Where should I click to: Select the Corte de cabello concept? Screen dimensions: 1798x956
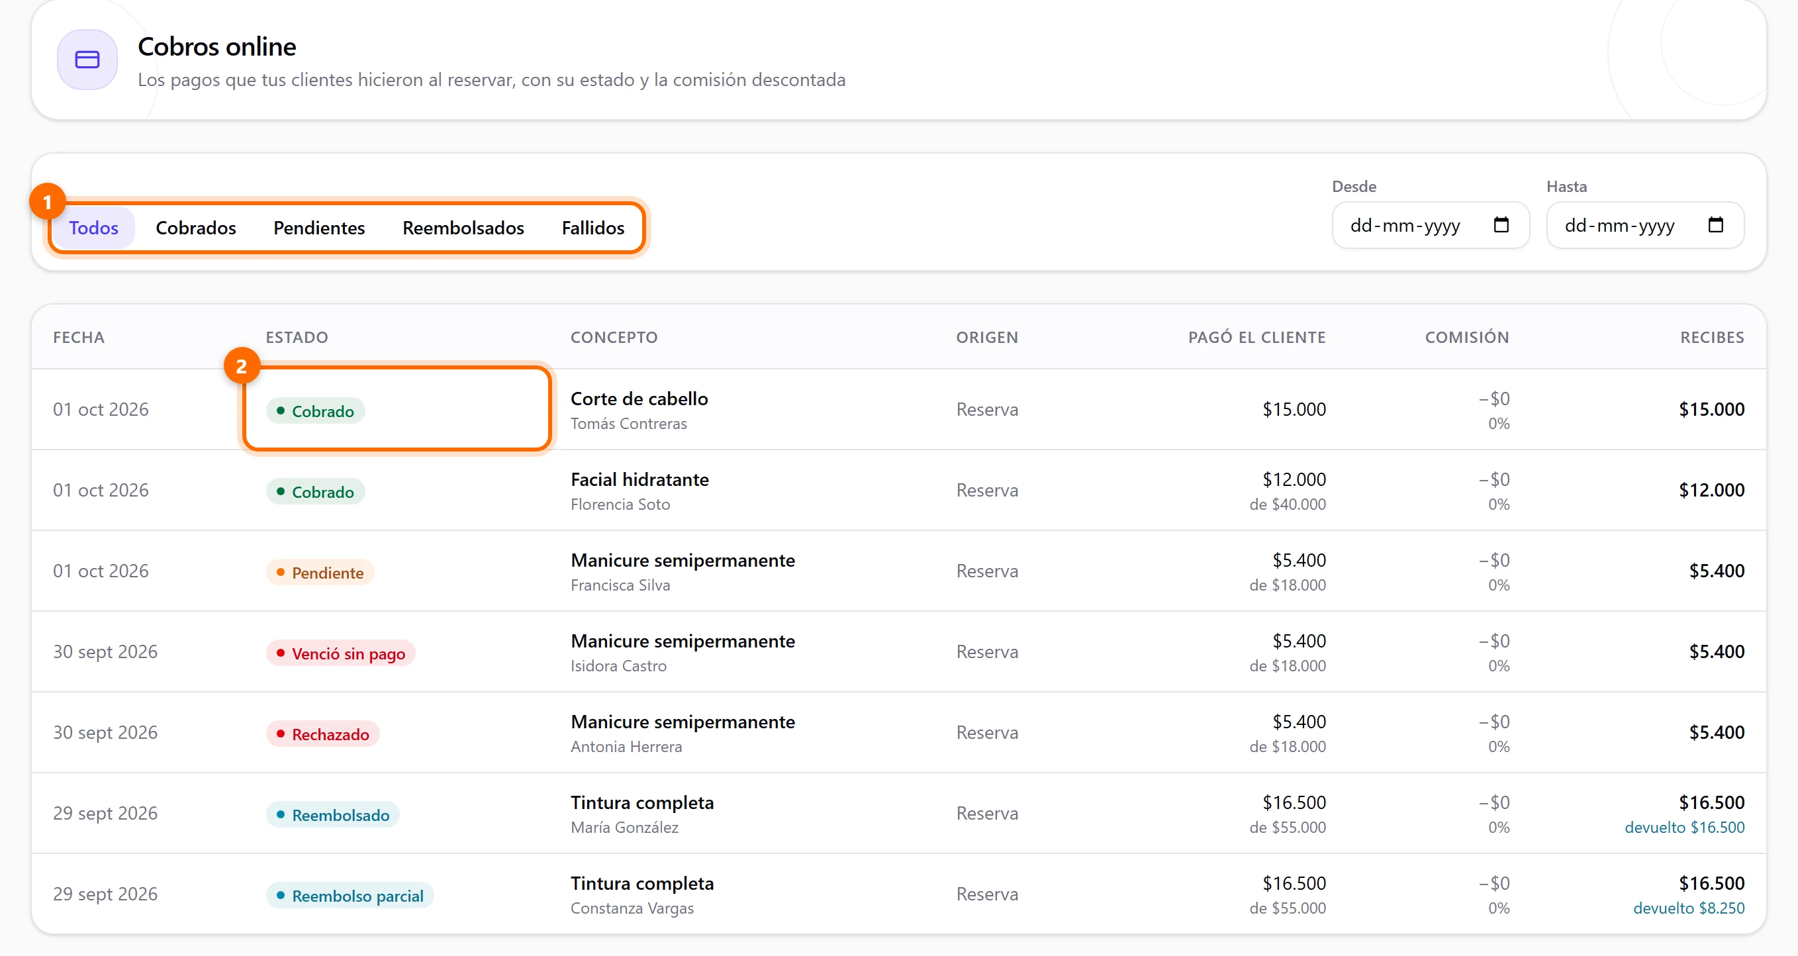click(x=639, y=399)
